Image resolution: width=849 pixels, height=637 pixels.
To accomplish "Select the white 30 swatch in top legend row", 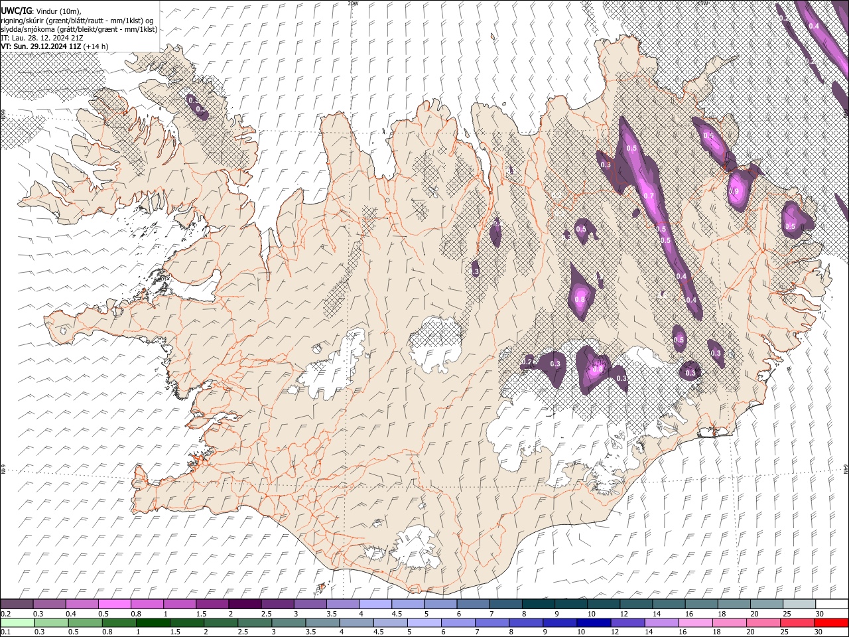I will tap(831, 604).
